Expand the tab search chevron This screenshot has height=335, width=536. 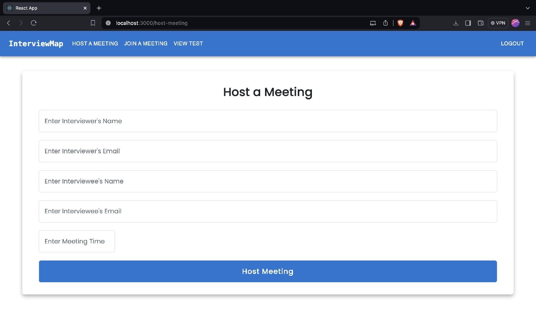tap(527, 8)
